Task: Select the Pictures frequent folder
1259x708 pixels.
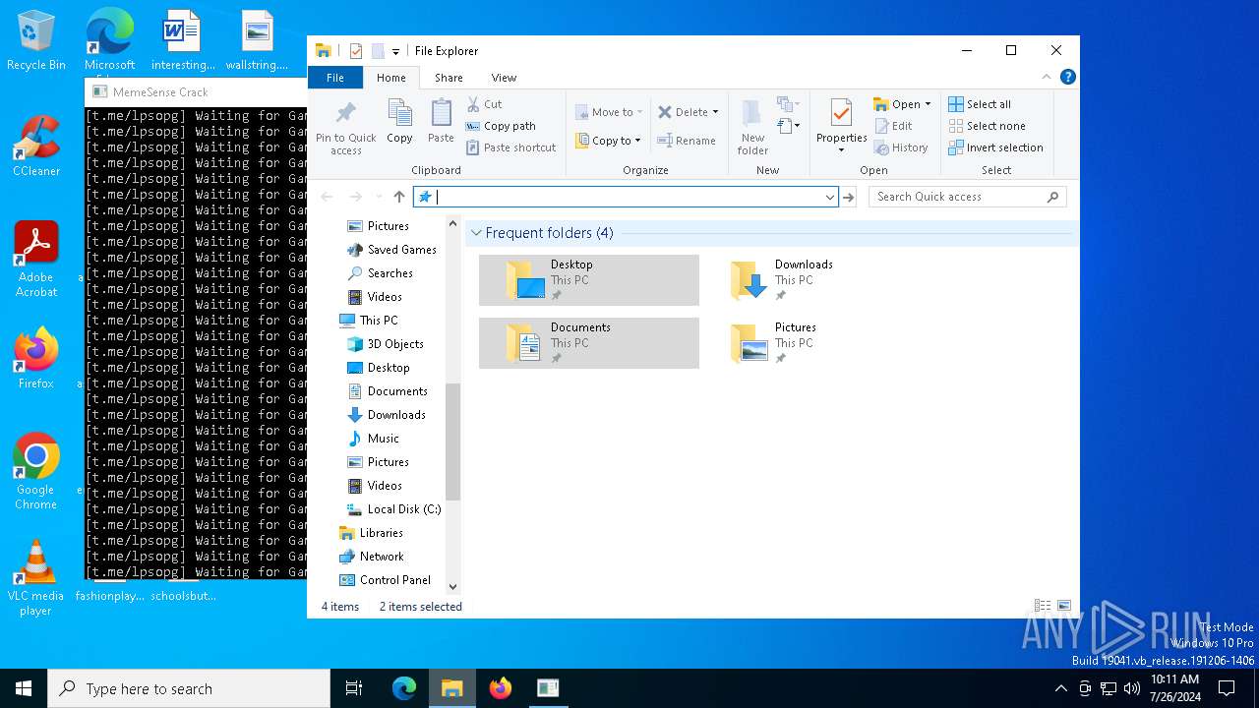Action: (x=812, y=343)
